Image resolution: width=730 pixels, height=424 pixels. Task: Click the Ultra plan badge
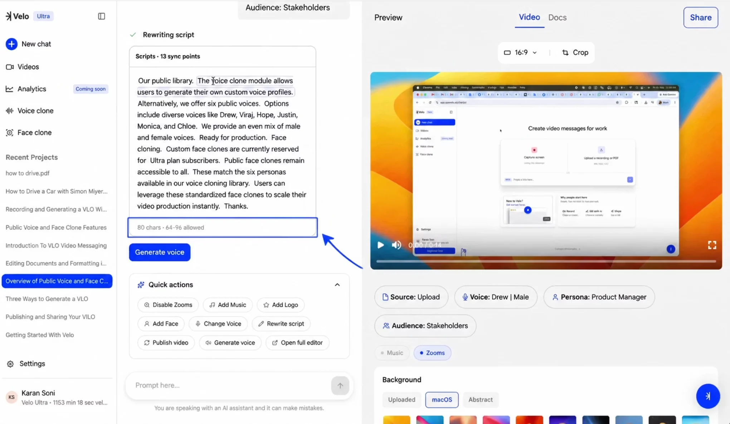43,16
